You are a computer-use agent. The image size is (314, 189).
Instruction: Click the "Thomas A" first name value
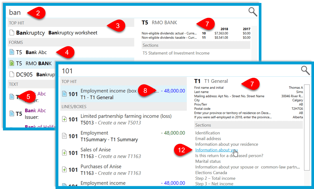(296, 88)
